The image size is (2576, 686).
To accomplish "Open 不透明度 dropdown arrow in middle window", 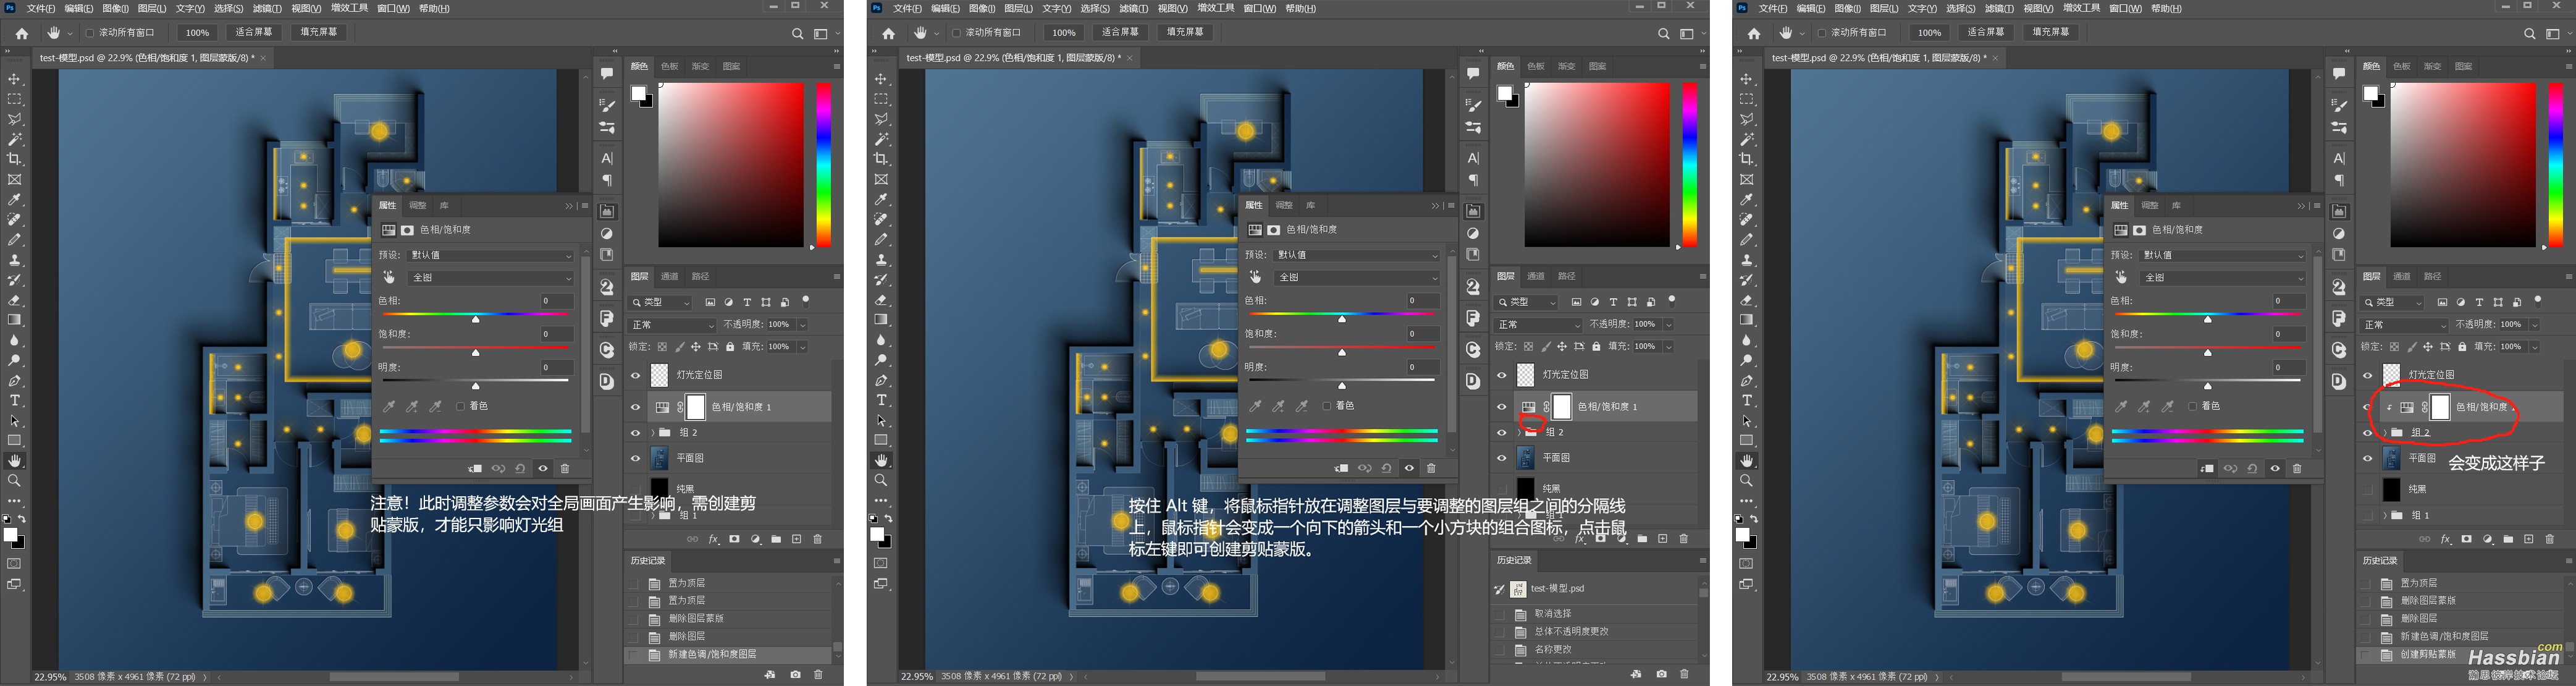I will coord(1669,325).
